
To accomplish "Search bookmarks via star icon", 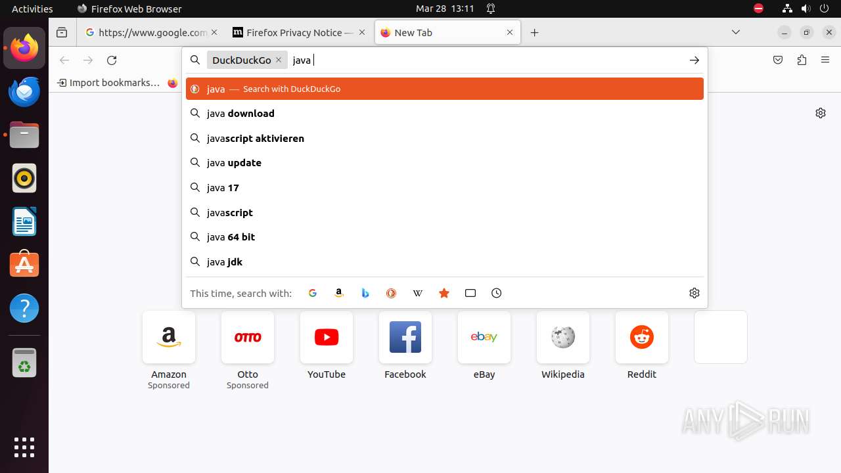I will 444,293.
